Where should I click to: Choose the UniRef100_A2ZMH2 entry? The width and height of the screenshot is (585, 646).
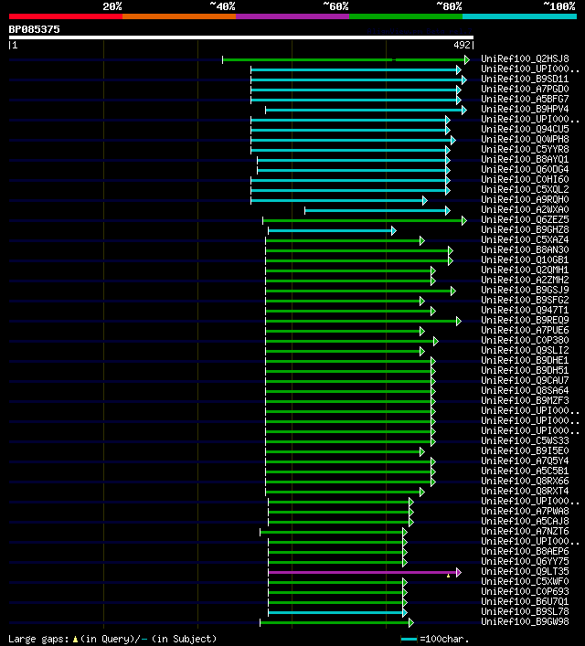tap(525, 281)
